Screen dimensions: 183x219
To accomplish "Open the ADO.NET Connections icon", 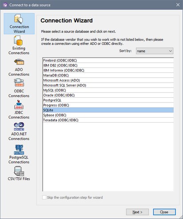I will (x=19, y=131).
